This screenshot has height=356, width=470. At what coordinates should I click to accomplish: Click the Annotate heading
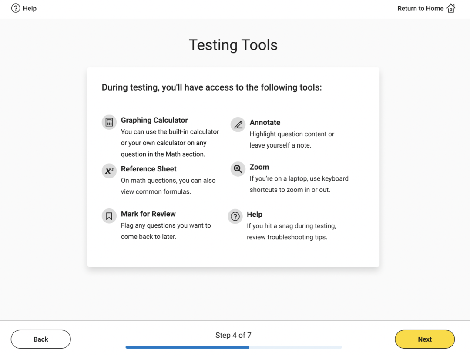pos(265,123)
